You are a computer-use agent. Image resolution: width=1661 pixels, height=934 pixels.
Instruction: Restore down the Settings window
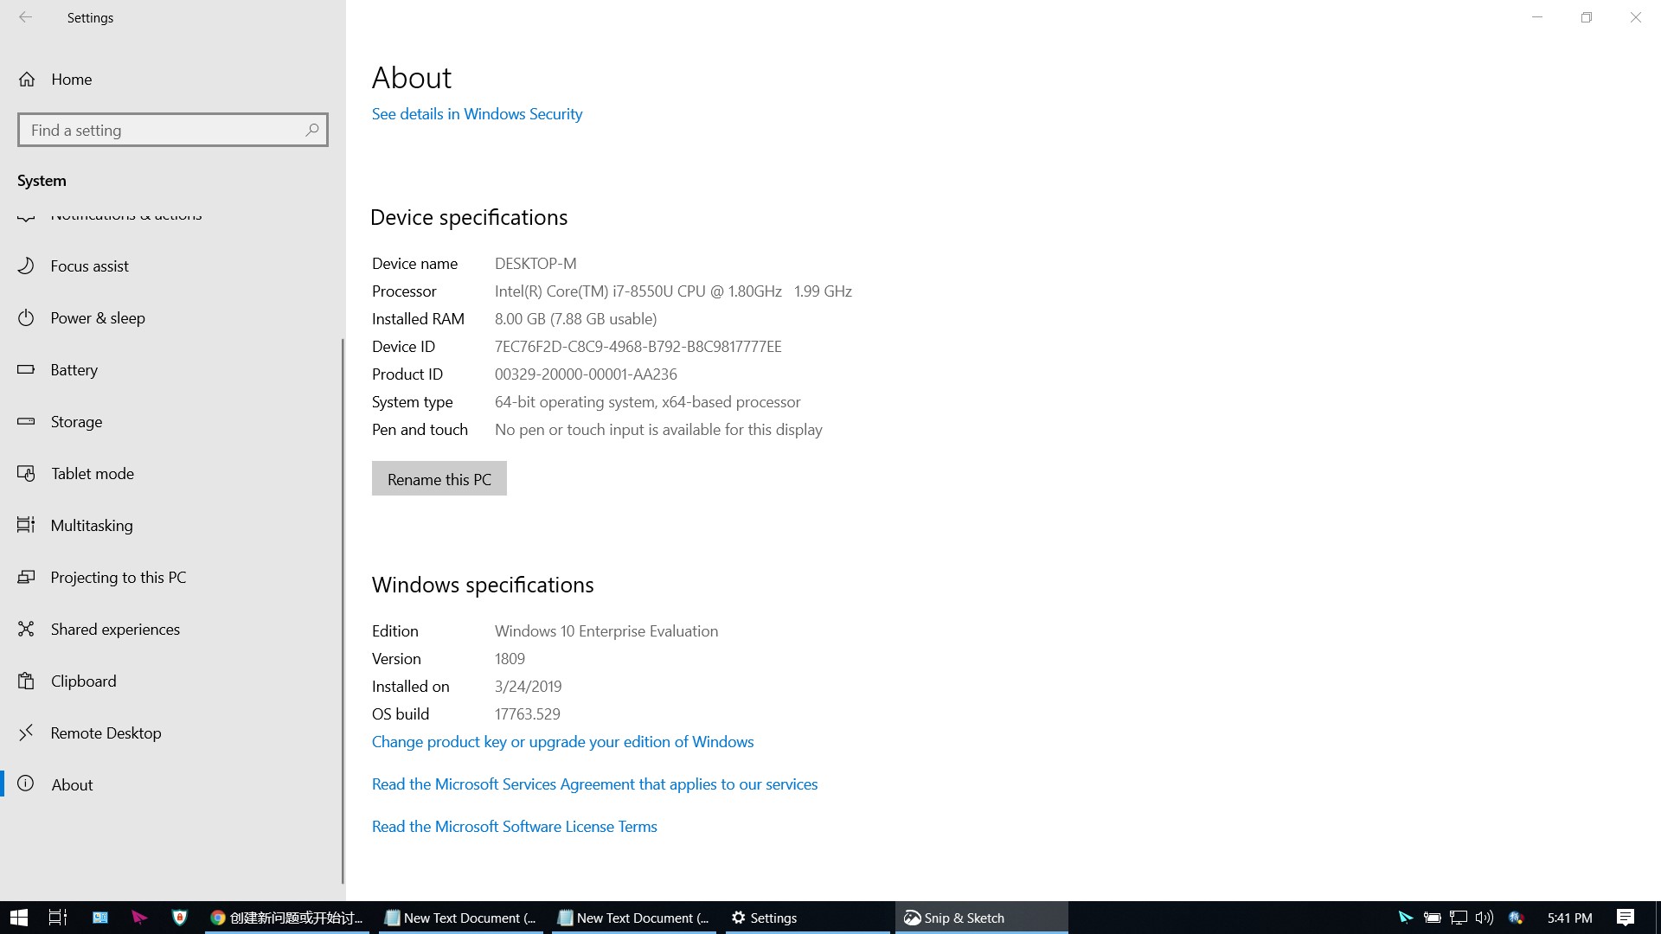[1587, 17]
